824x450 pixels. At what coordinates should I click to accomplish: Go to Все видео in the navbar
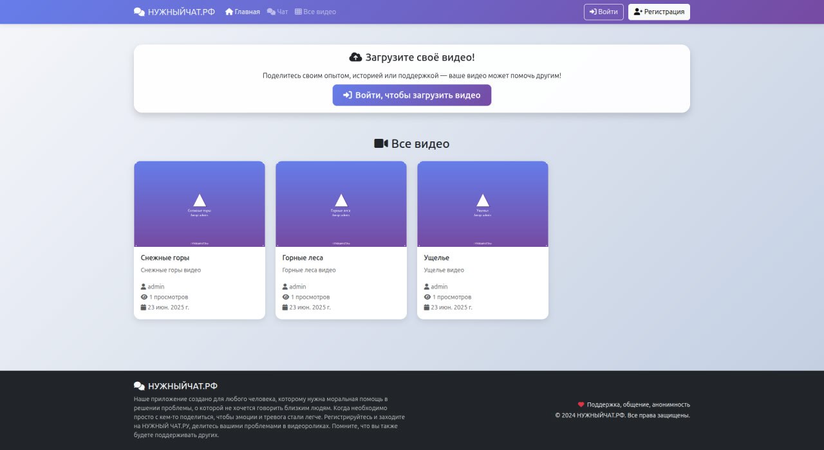(315, 12)
